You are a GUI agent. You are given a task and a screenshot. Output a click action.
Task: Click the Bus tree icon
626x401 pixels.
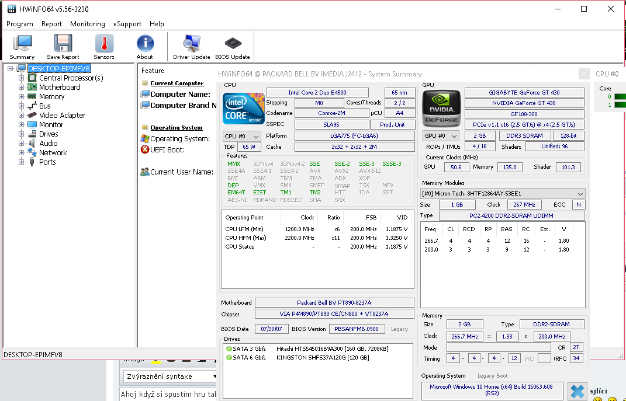coord(32,106)
